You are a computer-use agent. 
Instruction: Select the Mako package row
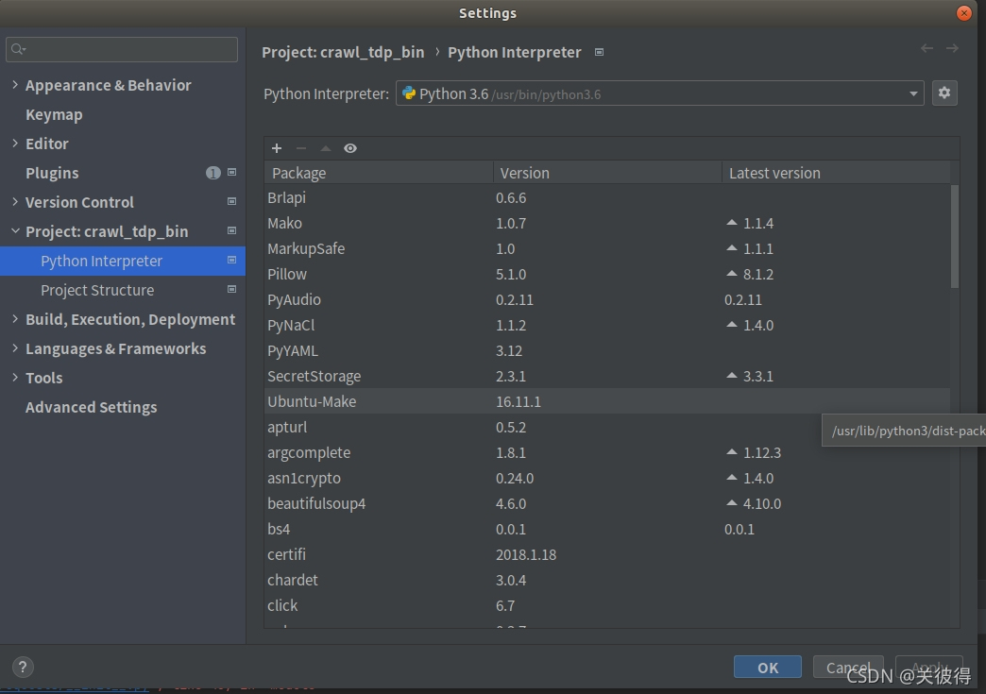point(607,223)
